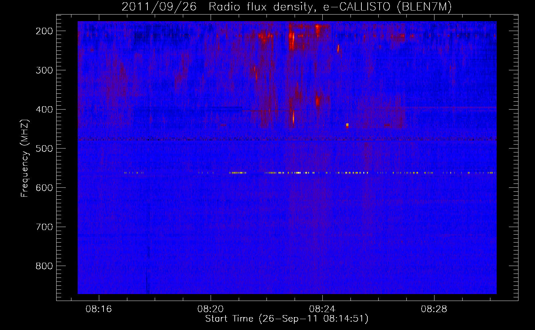Select the 400 frequency tick label

44,110
